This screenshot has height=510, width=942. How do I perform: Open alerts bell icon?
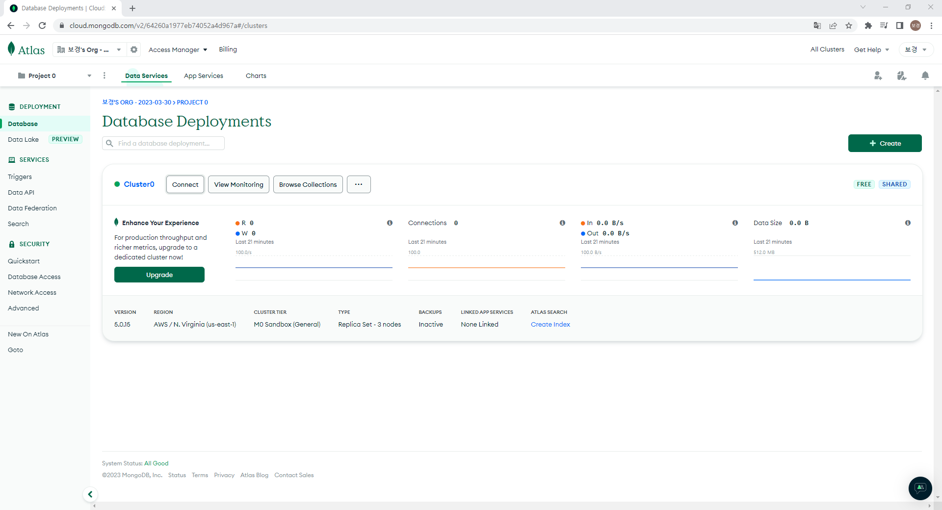point(925,76)
